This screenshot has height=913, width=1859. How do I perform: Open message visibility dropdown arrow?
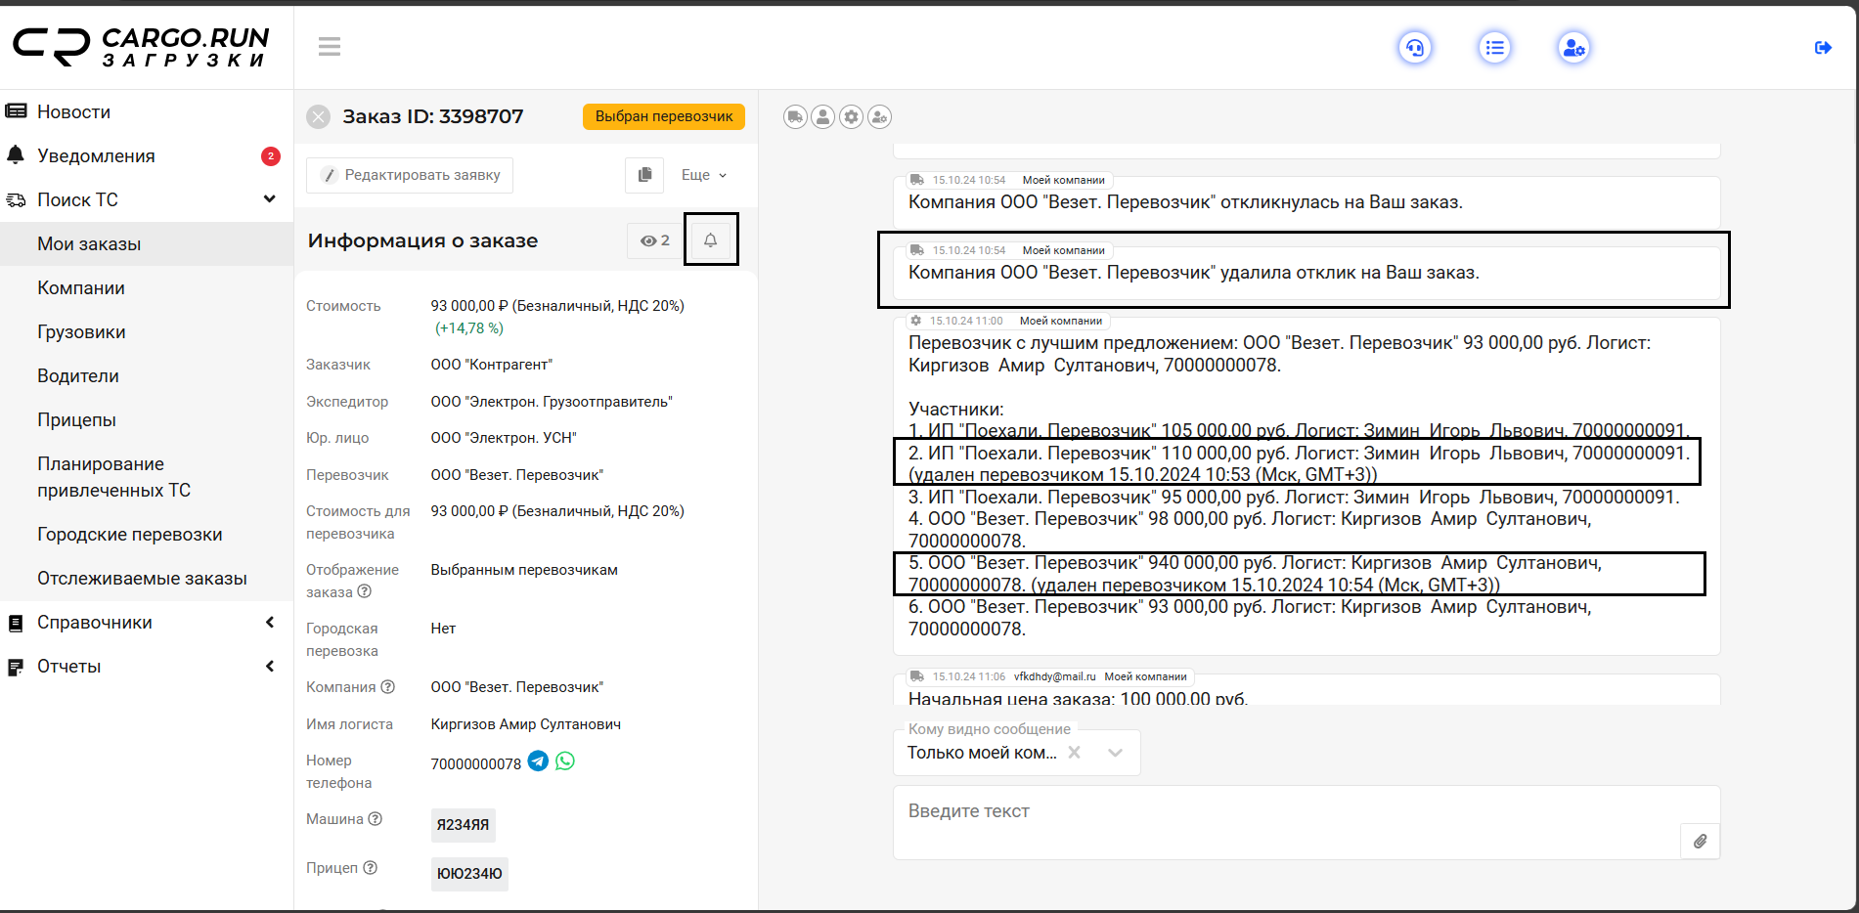click(1115, 753)
